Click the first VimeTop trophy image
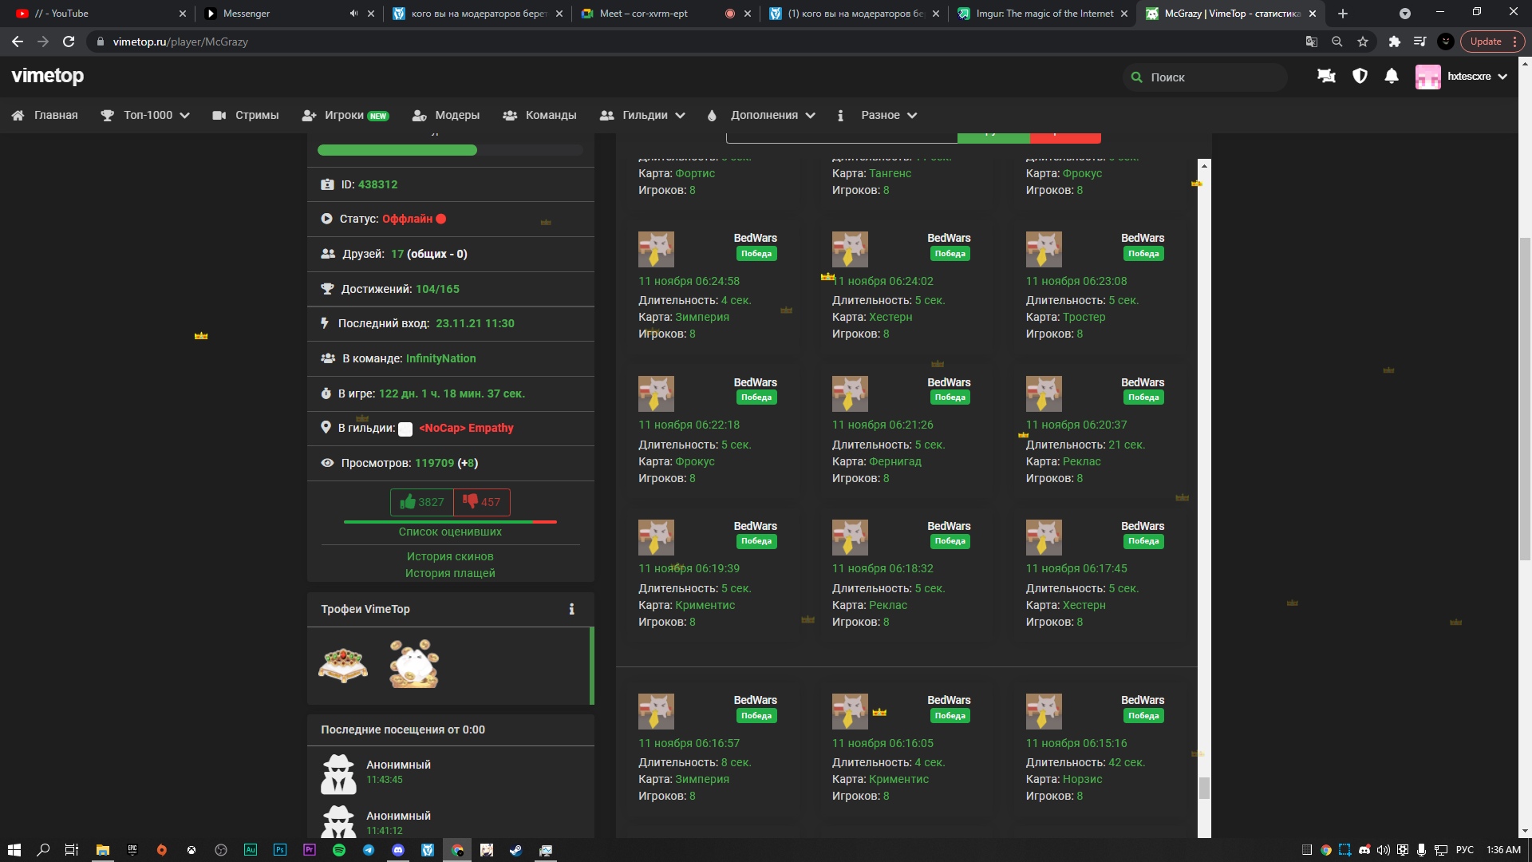Image resolution: width=1532 pixels, height=862 pixels. tap(343, 664)
